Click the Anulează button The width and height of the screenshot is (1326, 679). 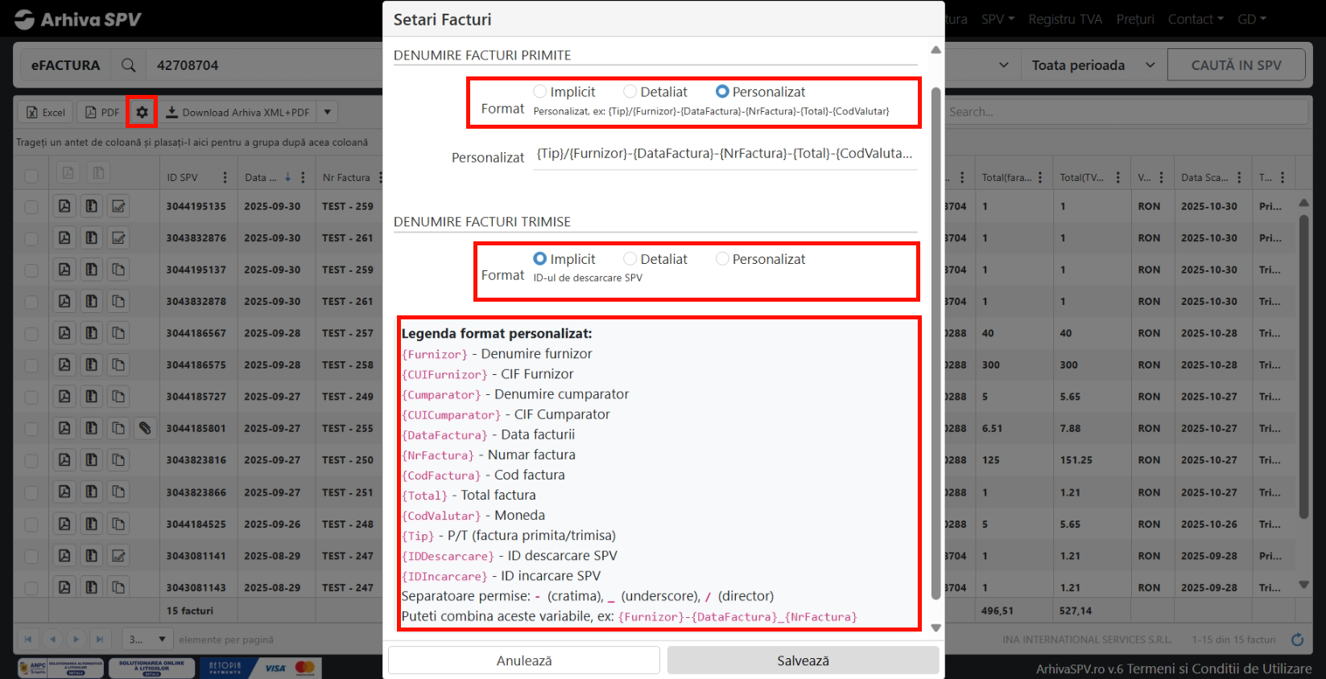[x=524, y=660]
